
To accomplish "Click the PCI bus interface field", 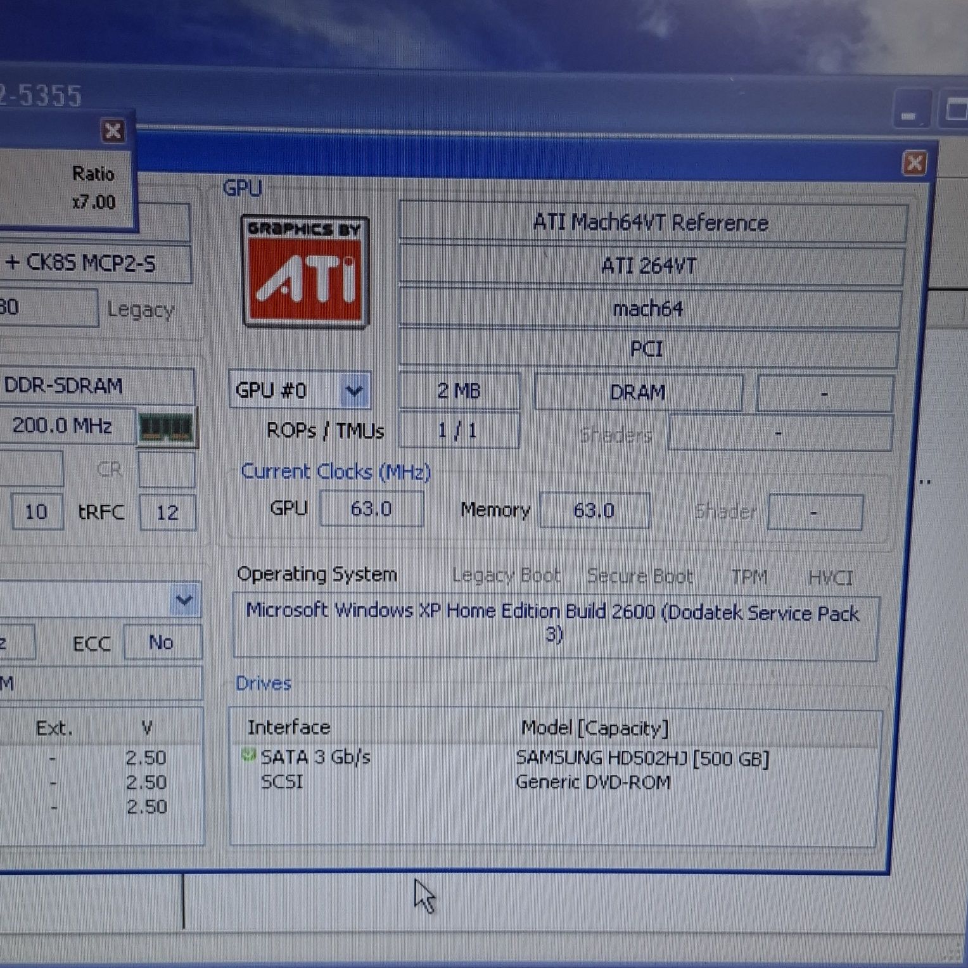I will tap(648, 349).
